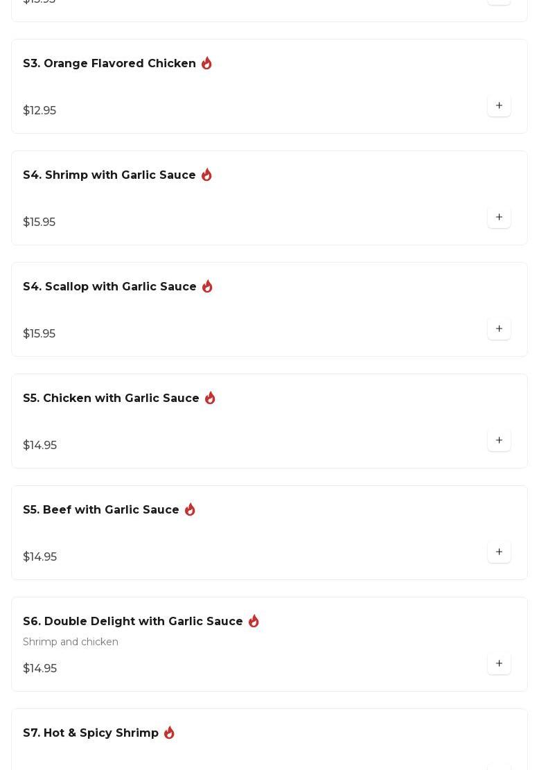This screenshot has width=539, height=770.
Task: Click the $12.95 price of Orange Chicken
Action: [x=39, y=110]
